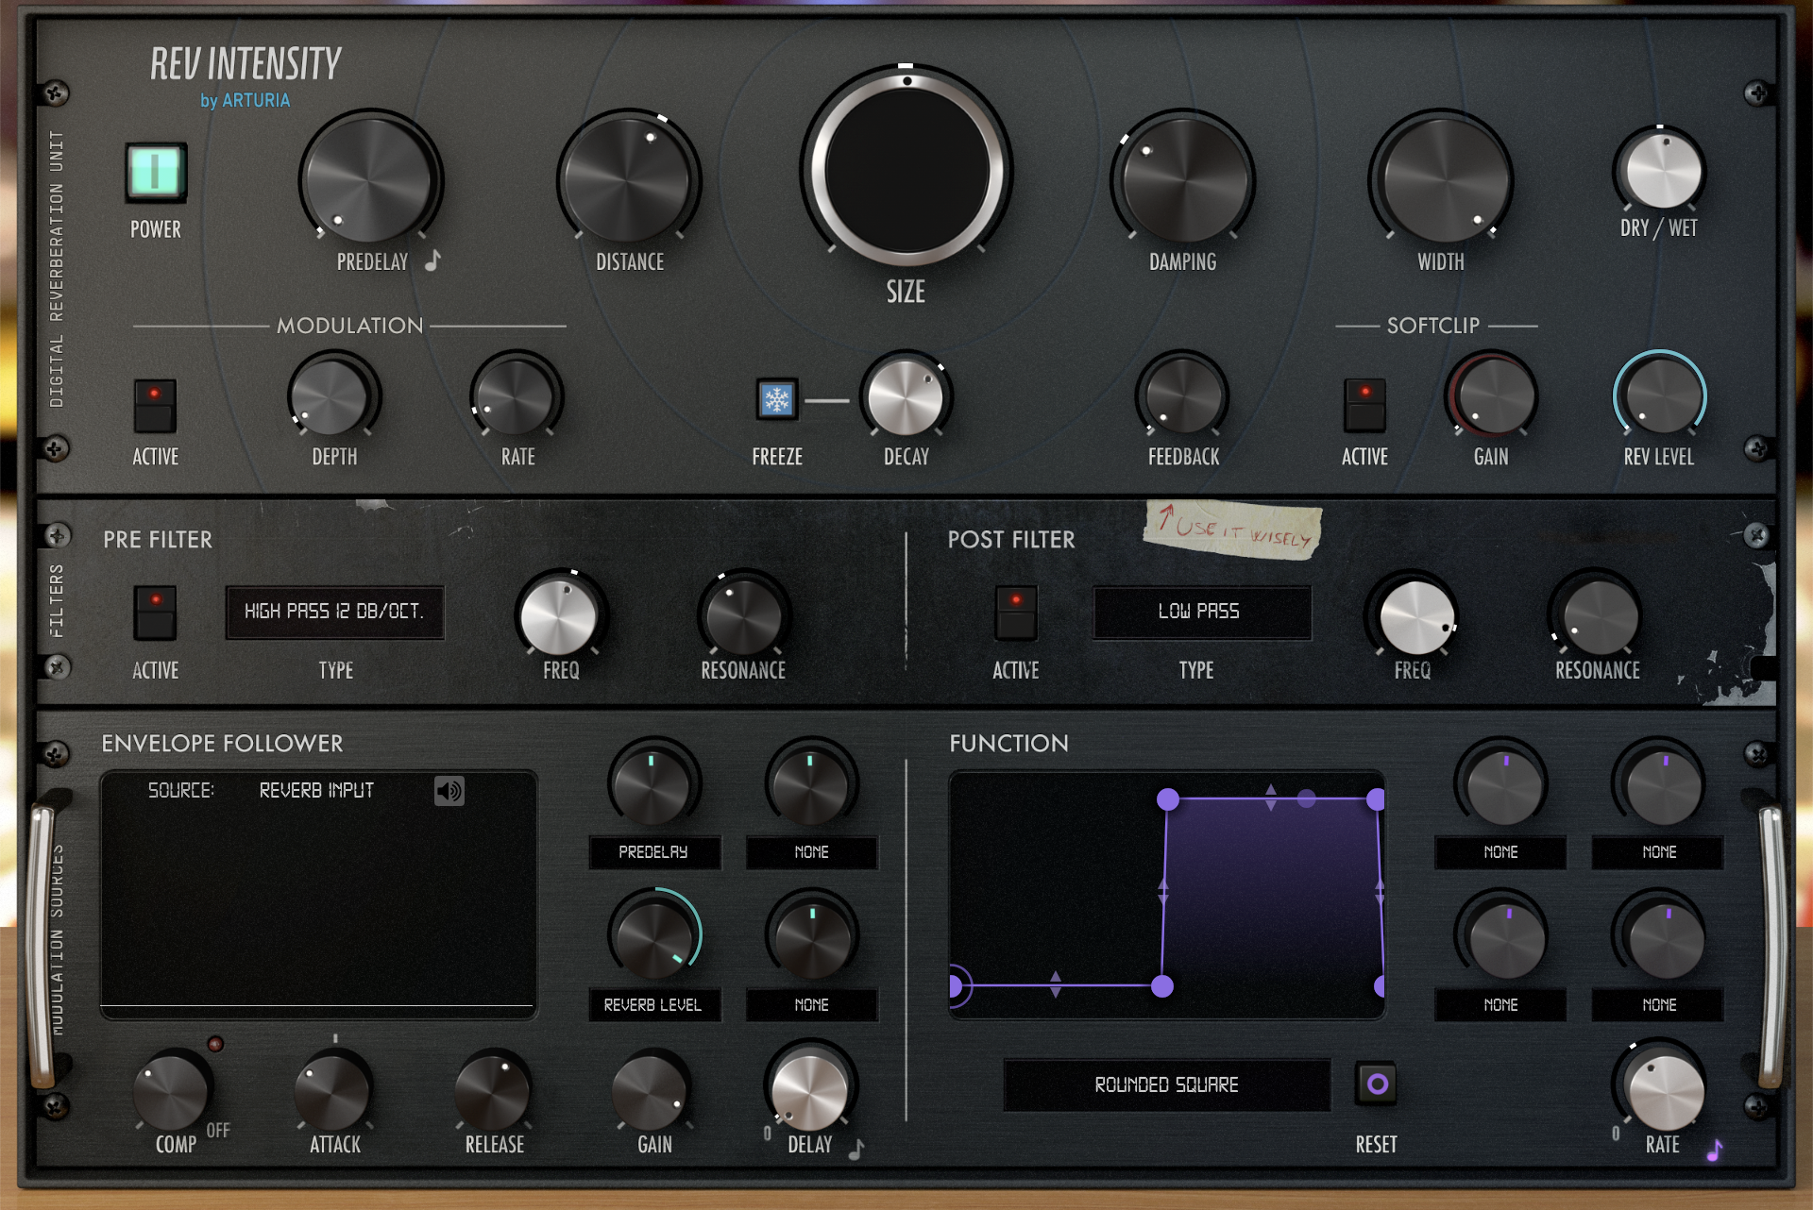Click the Rev Level knob
This screenshot has height=1210, width=1813.
(x=1661, y=396)
